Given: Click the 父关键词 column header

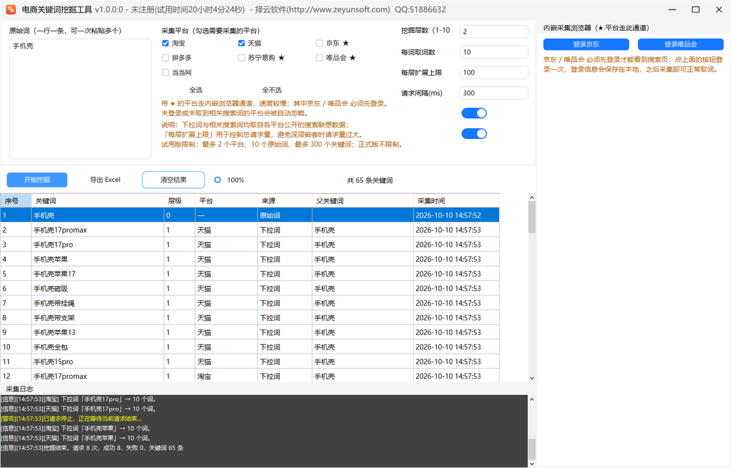Looking at the screenshot, I should pyautogui.click(x=363, y=201).
